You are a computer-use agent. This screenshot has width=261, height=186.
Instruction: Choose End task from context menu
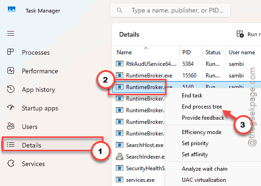(x=192, y=96)
